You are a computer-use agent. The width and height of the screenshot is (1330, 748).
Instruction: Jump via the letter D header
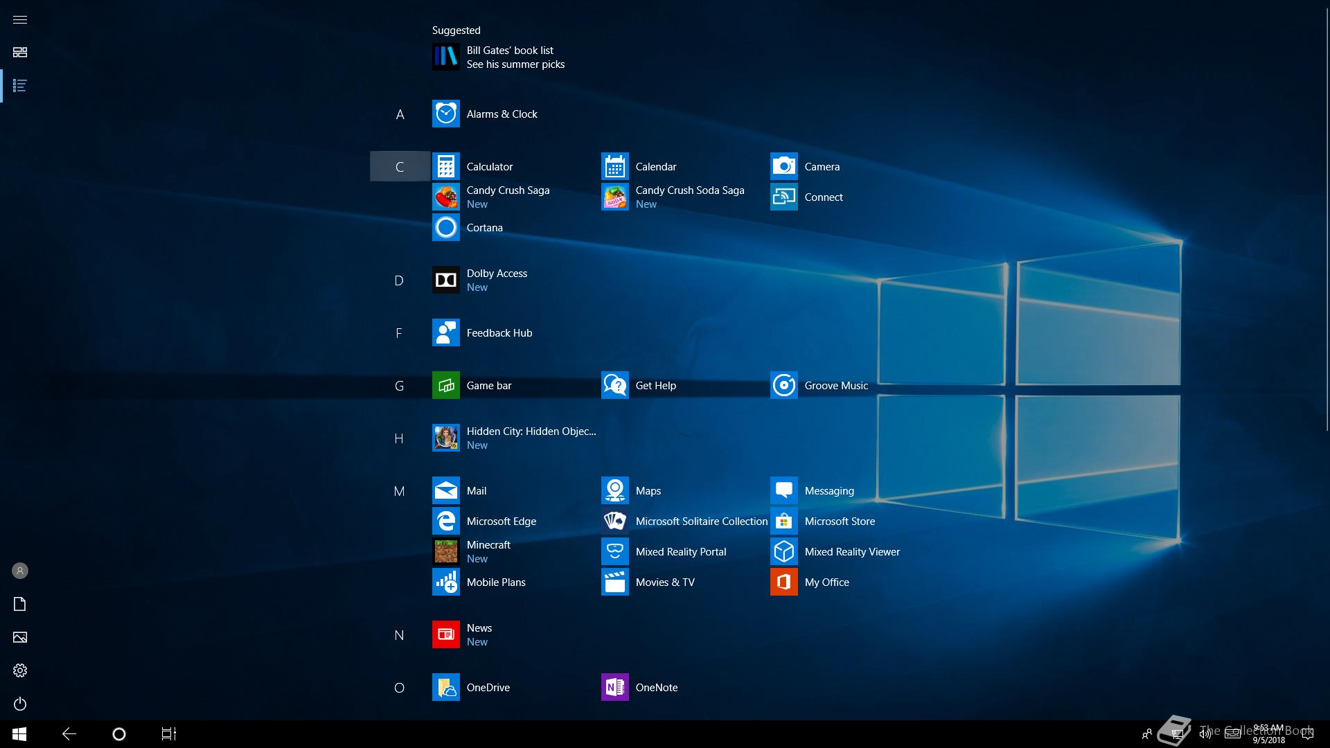point(399,280)
